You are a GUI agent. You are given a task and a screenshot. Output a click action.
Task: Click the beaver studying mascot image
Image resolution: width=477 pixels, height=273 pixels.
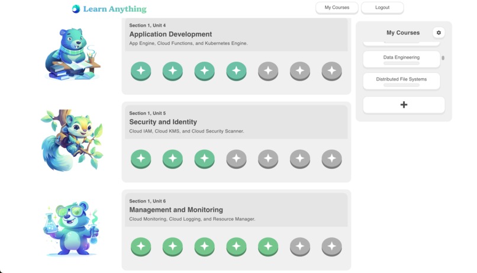tap(72, 54)
